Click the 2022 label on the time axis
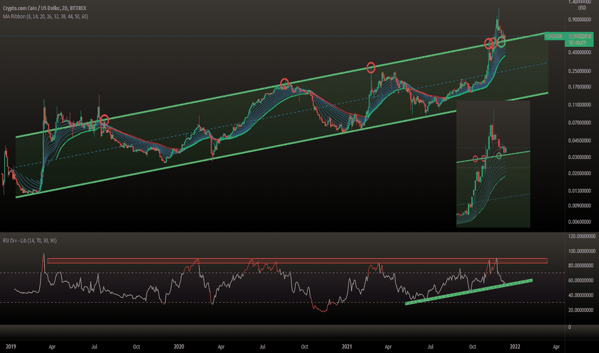The image size is (599, 353). [x=515, y=347]
